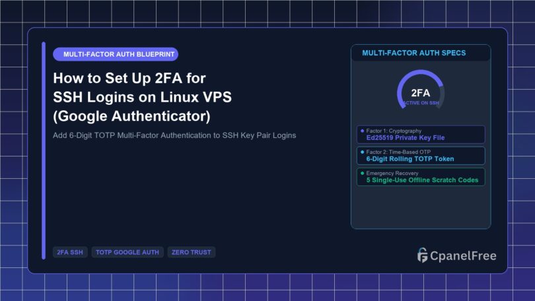Click the ZERO TRUST tag

[x=191, y=252]
